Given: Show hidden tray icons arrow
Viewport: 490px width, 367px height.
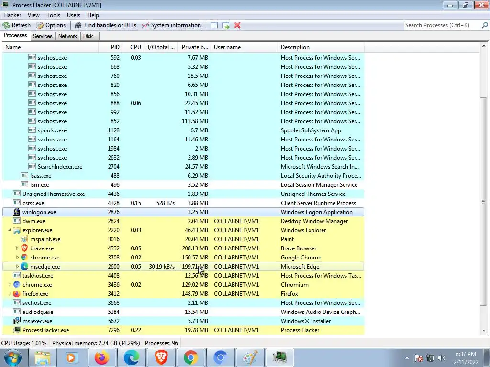Looking at the screenshot, I should pos(407,358).
